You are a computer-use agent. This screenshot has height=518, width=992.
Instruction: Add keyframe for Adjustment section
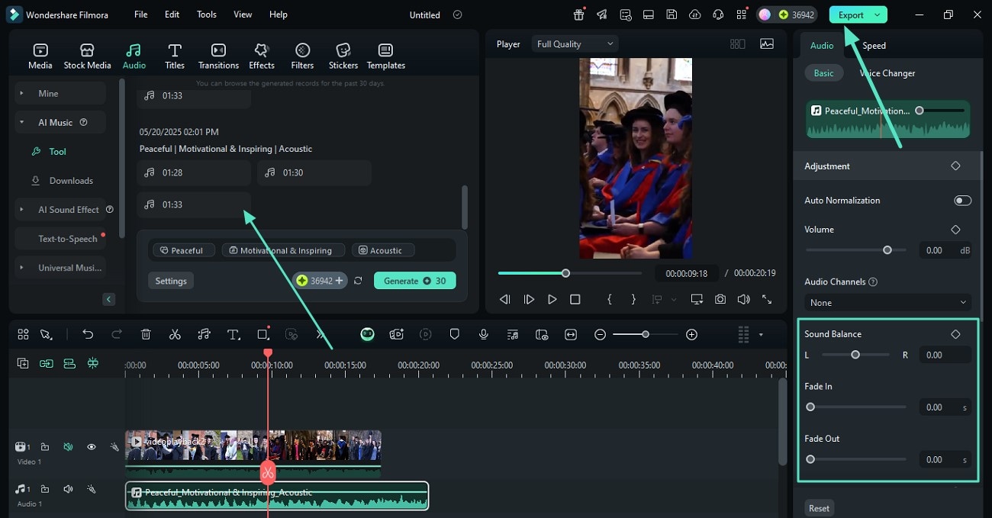[955, 166]
